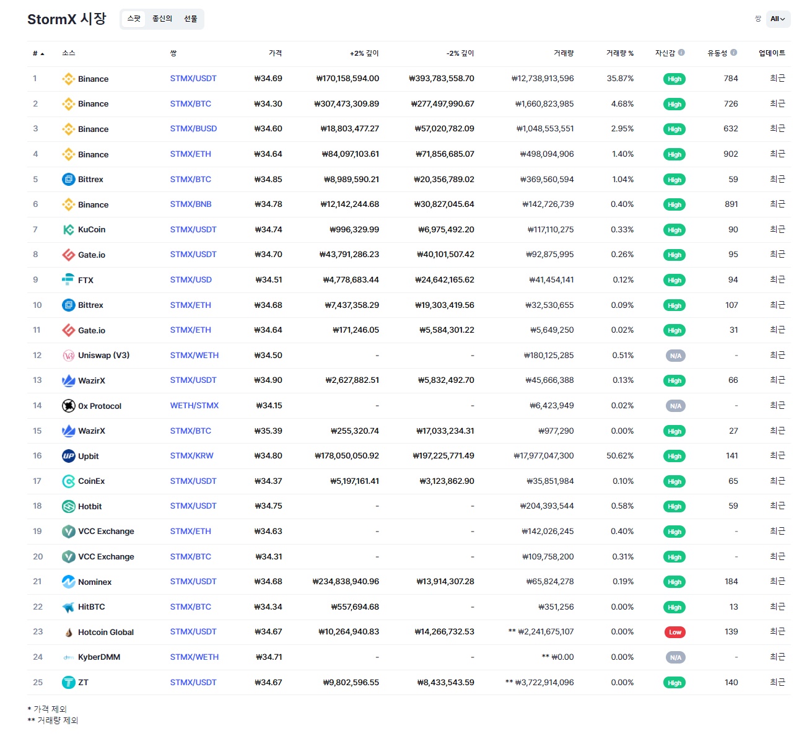Click the Hotbit logo icon
The height and width of the screenshot is (736, 799).
coord(69,506)
